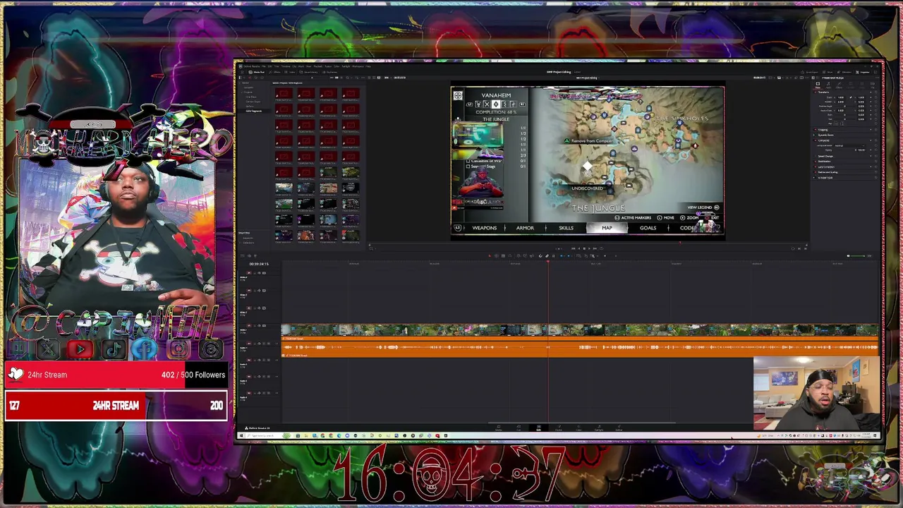
Task: Expand the Cropping section header
Action: [x=823, y=130]
